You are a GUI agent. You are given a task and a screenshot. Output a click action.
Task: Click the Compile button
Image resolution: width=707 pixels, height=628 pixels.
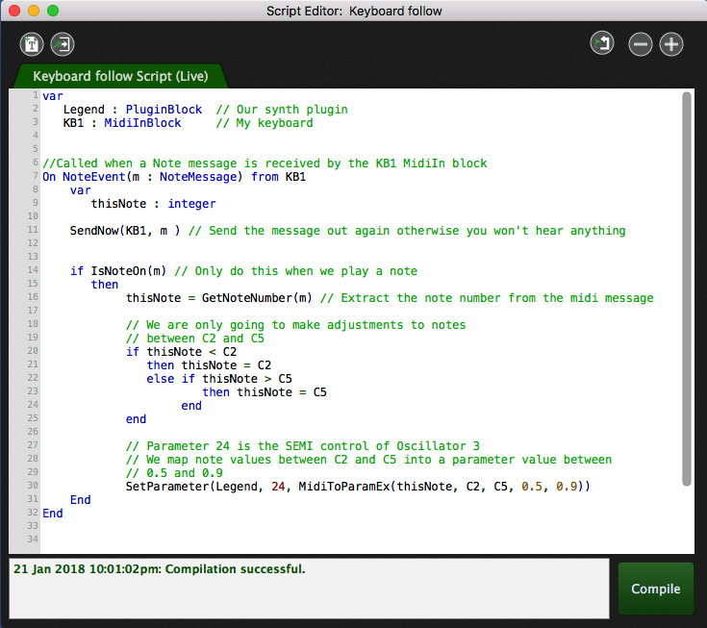coord(656,589)
